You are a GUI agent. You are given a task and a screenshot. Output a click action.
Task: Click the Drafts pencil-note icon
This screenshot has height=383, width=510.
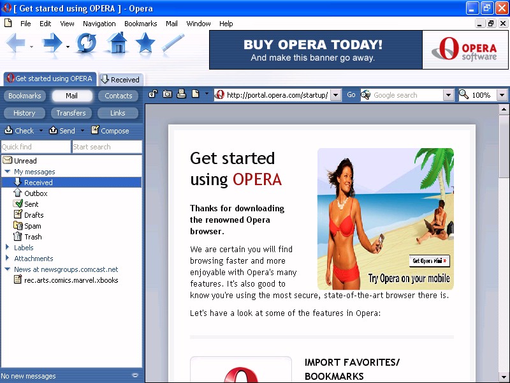coord(18,214)
